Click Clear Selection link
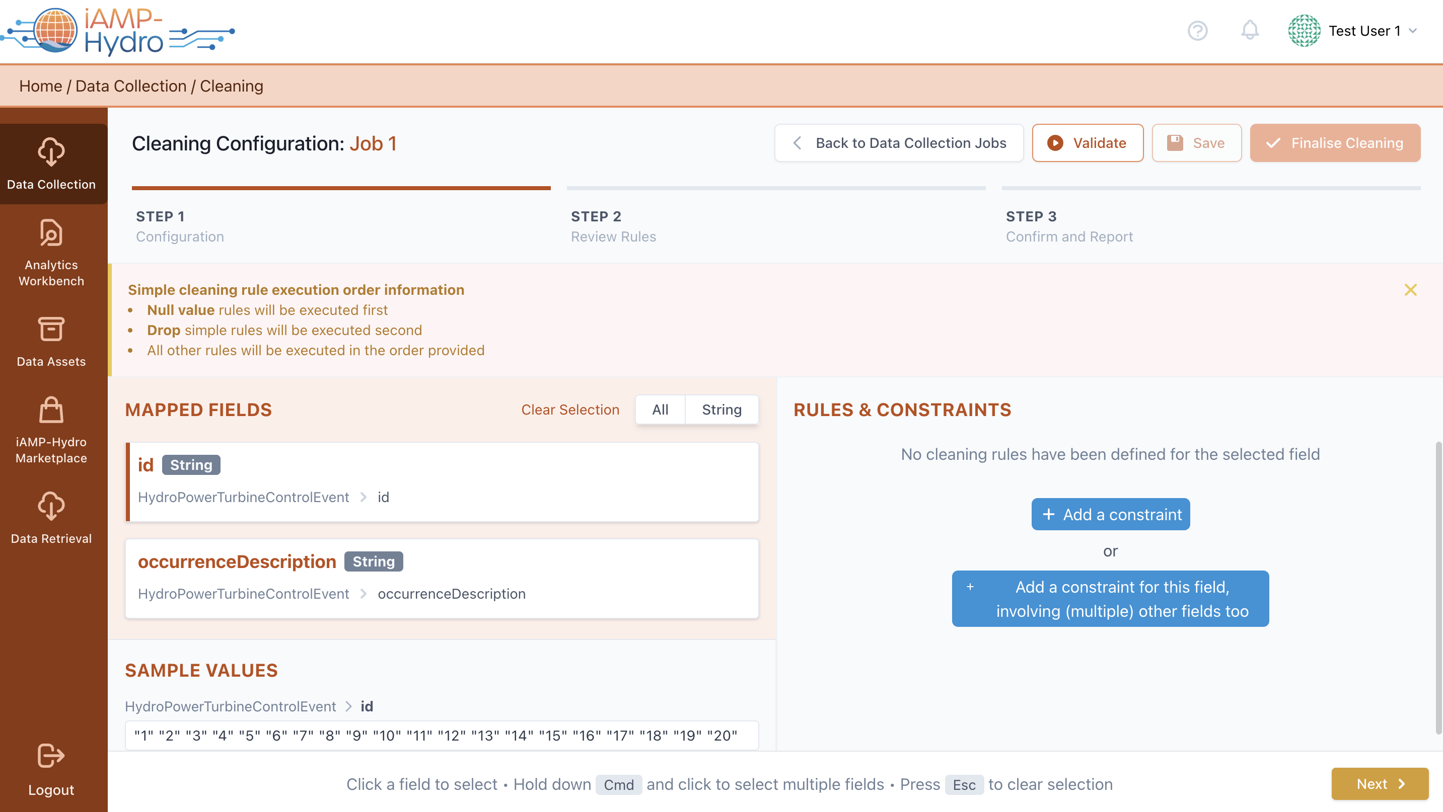The width and height of the screenshot is (1443, 812). 569,410
